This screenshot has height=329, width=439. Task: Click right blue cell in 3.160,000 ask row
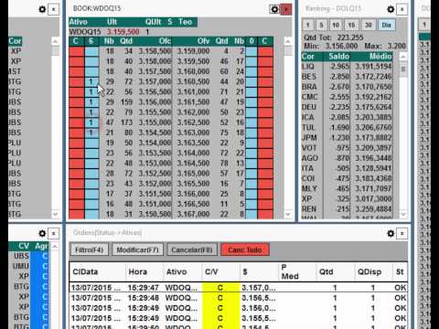[x=252, y=71]
